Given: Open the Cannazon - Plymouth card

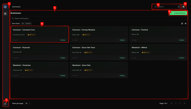Looking at the screenshot, I should (x=39, y=52).
